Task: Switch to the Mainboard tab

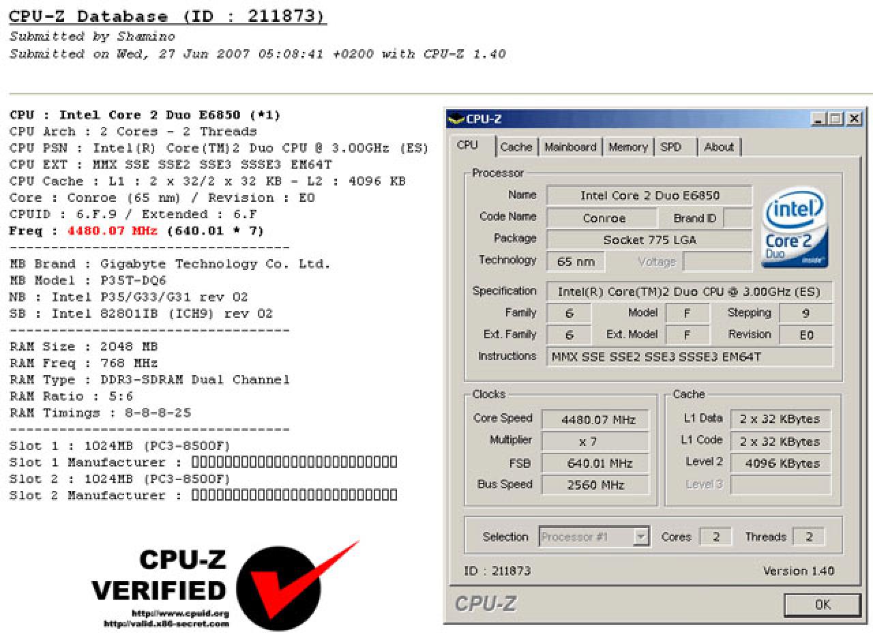Action: 571,147
